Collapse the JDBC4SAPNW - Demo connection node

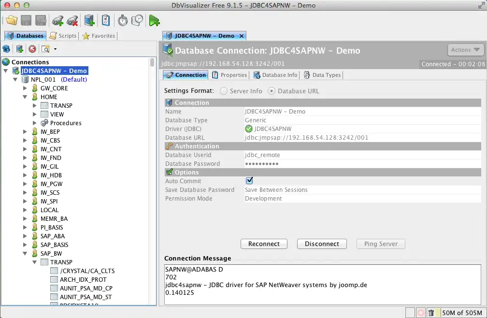(6, 71)
